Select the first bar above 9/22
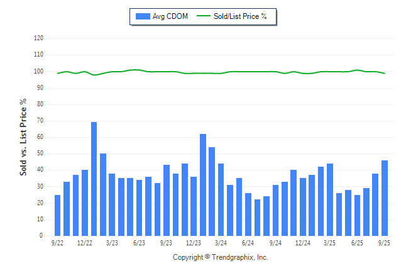This screenshot has width=406, height=273. [x=58, y=215]
